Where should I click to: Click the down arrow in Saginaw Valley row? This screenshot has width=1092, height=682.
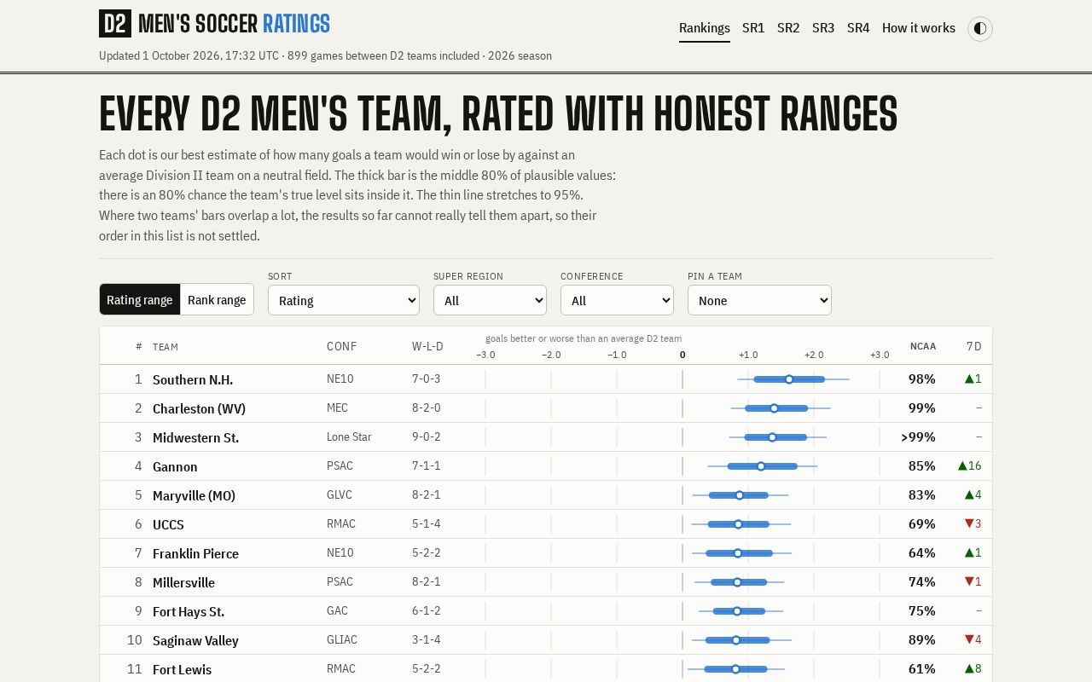(969, 640)
